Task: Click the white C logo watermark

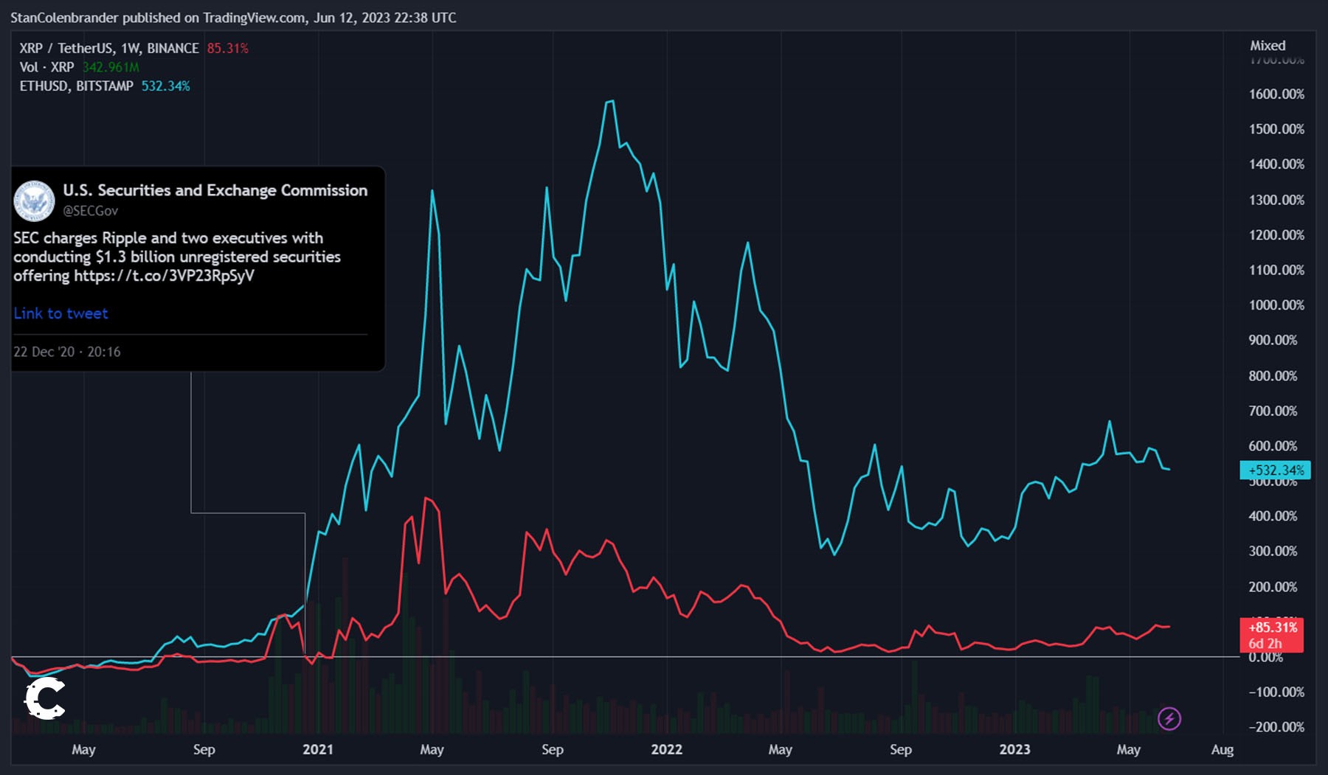Action: pos(44,698)
